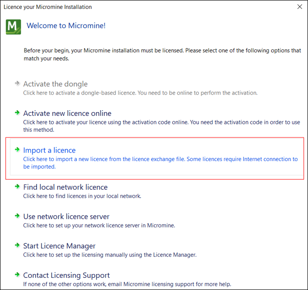
Task: Click green arrow beside Contact Licensing Support
Action: pos(17,275)
